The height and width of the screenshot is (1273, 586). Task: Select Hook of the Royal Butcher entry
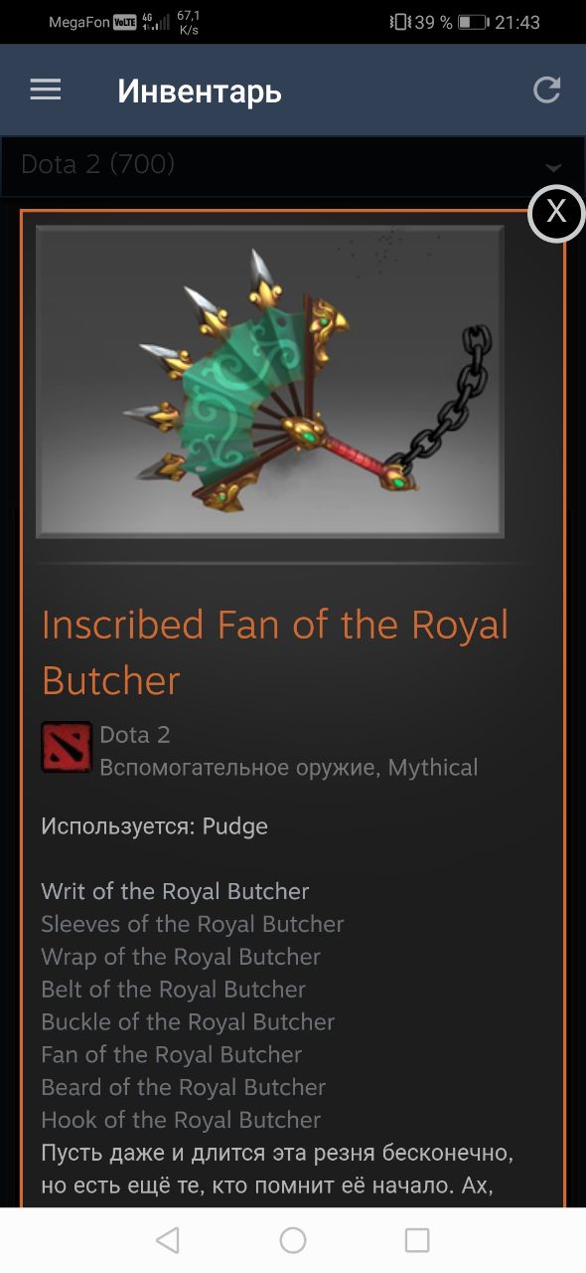point(181,1120)
